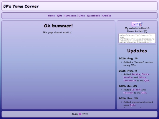Open the Eisuke Hondou link

click(x=136, y=76)
